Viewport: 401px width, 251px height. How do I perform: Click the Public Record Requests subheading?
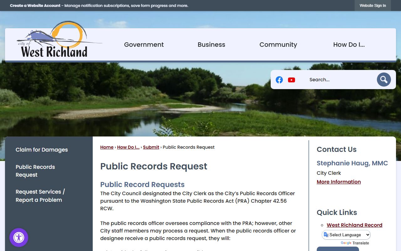(142, 184)
